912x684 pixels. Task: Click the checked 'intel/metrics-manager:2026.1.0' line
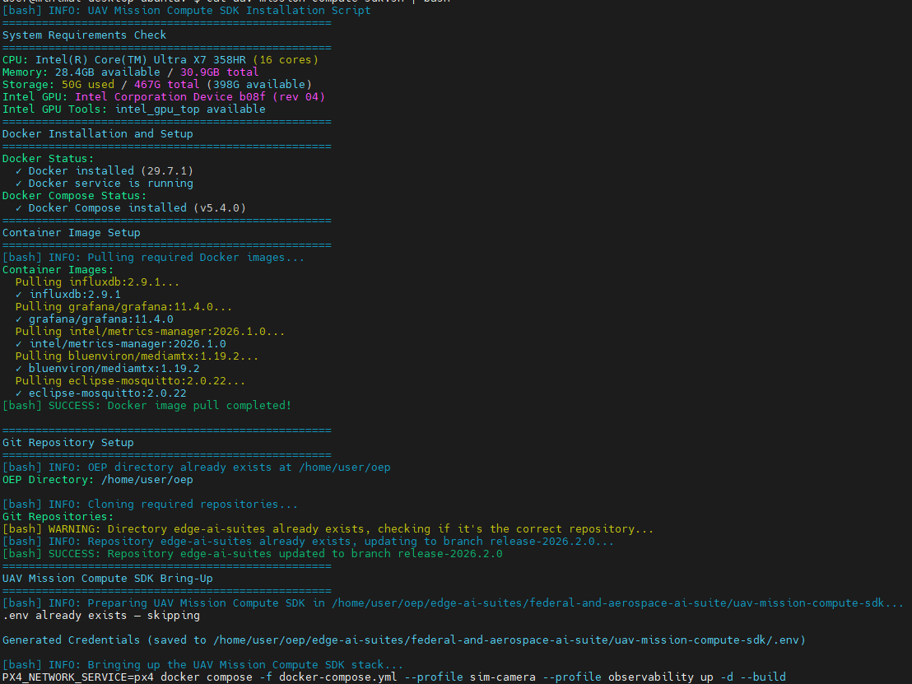tap(120, 344)
